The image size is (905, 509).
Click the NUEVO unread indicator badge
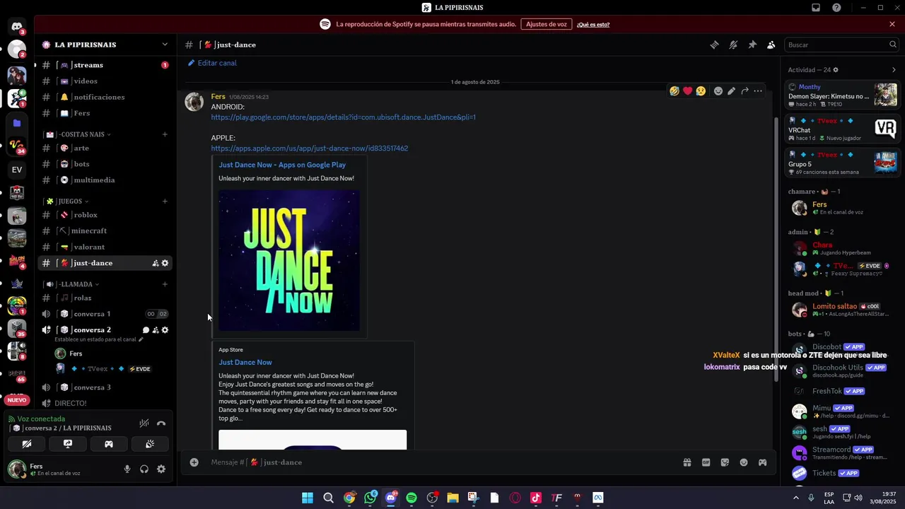pyautogui.click(x=17, y=400)
